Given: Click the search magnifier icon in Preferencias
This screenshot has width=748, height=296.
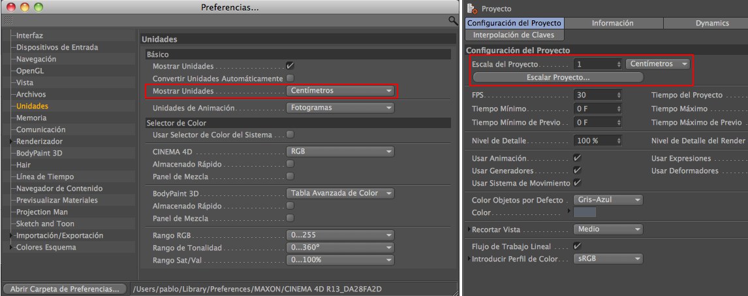Looking at the screenshot, I should 452,21.
